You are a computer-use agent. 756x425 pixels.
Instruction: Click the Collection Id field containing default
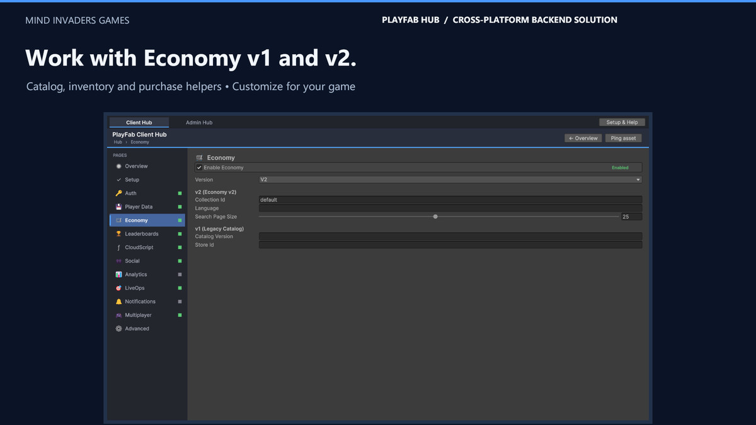tap(450, 200)
